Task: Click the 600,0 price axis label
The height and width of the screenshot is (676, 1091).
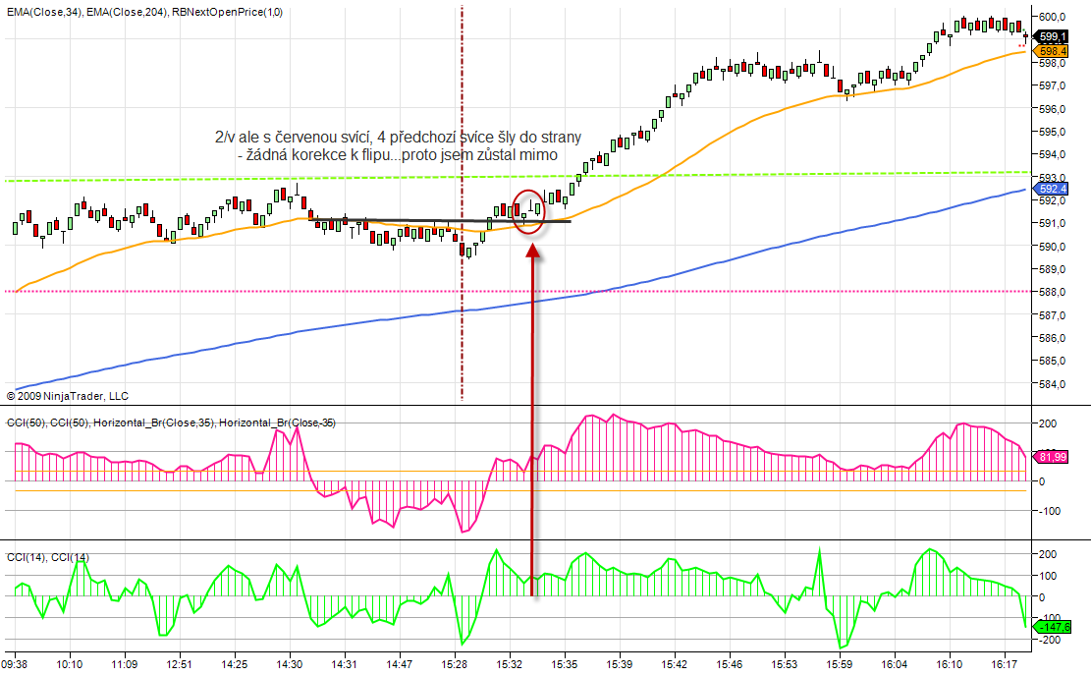Action: point(1052,17)
